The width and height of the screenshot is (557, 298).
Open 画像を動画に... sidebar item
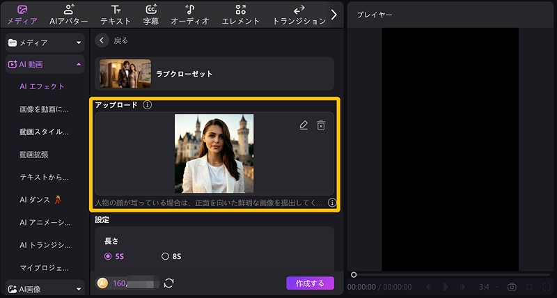pos(44,109)
